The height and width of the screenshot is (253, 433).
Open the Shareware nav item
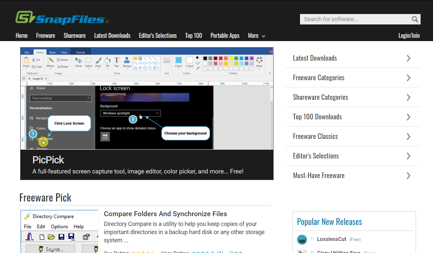75,36
